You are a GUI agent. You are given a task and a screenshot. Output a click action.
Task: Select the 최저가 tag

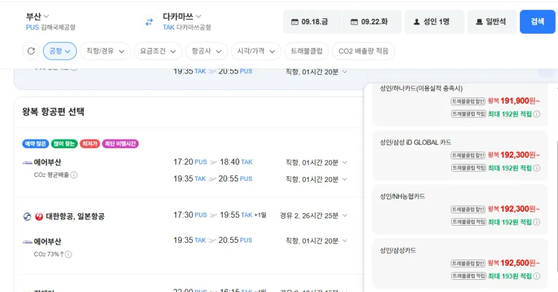pyautogui.click(x=90, y=143)
